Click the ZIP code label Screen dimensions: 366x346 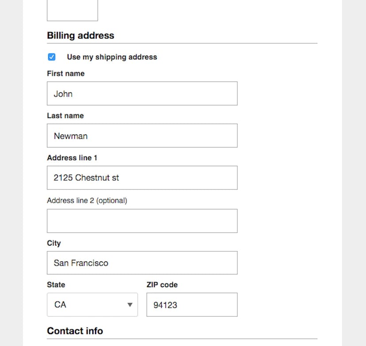[162, 285]
